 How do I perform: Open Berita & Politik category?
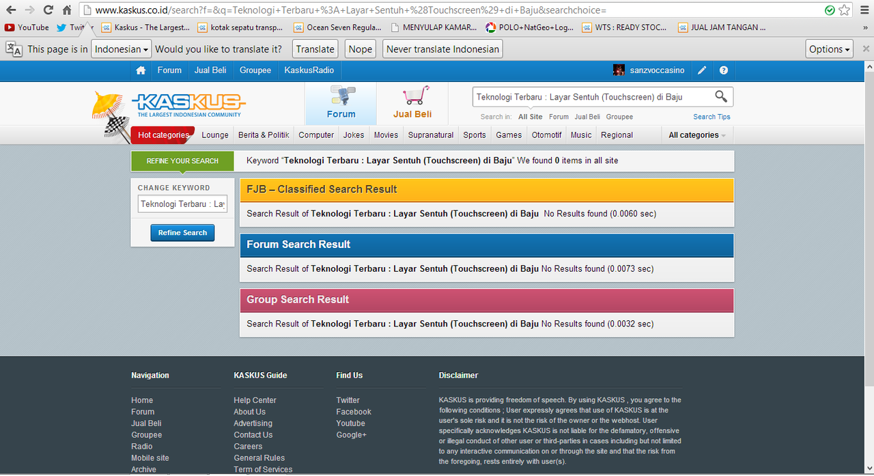pyautogui.click(x=264, y=135)
